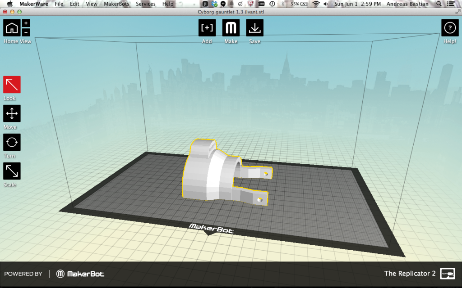This screenshot has width=462, height=288.
Task: Click the MakerBot logo in the footer
Action: [80, 274]
